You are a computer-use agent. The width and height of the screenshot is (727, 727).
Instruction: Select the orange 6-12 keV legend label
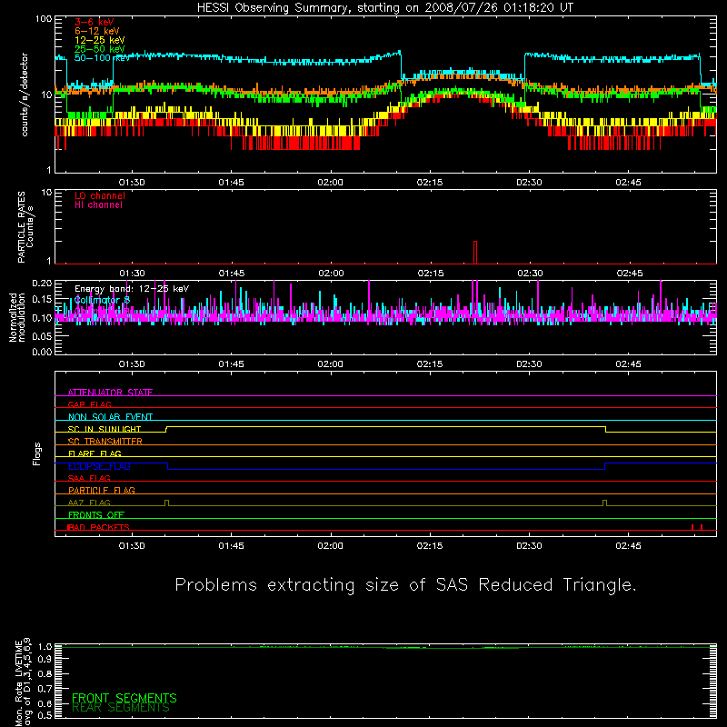97,31
